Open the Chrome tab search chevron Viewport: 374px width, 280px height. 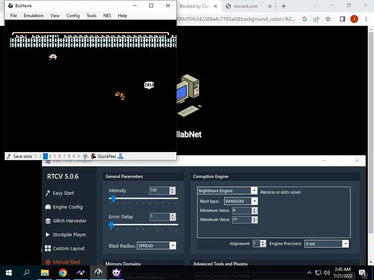(x=315, y=5)
